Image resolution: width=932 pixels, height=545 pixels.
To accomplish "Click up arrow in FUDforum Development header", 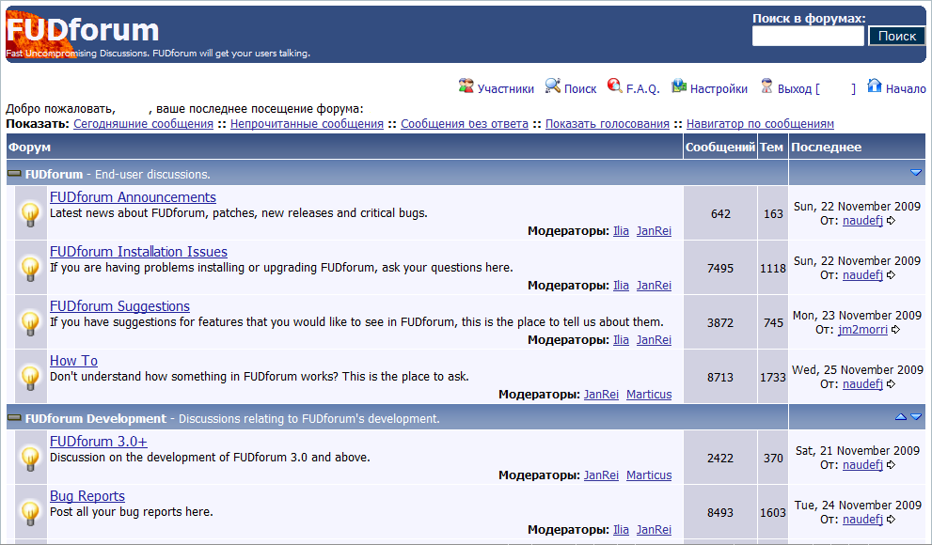I will [x=901, y=417].
